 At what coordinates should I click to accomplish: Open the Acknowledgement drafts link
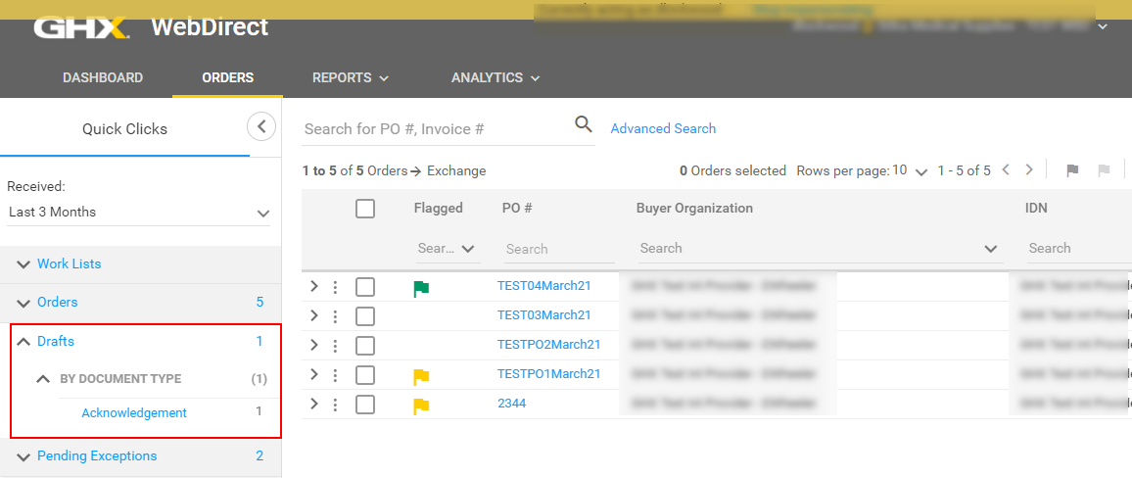pos(134,412)
